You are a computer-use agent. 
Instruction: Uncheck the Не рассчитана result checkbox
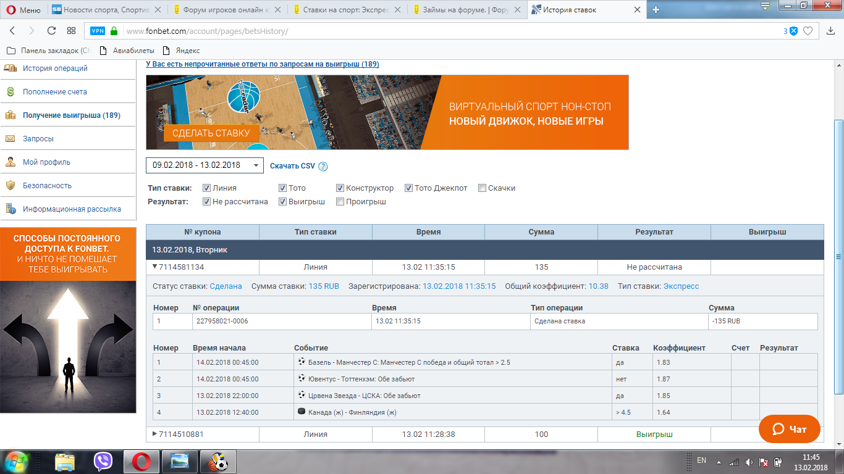point(207,202)
